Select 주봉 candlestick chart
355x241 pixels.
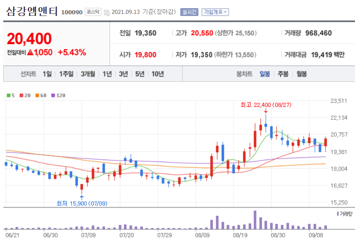coord(283,74)
